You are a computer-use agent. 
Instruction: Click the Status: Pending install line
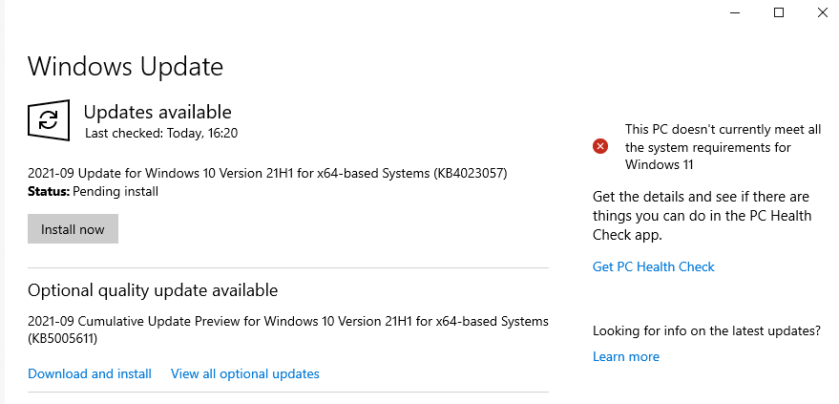tap(94, 191)
